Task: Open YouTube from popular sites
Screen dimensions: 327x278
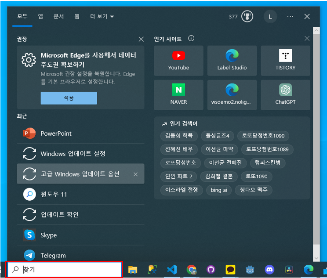Action: [x=178, y=61]
